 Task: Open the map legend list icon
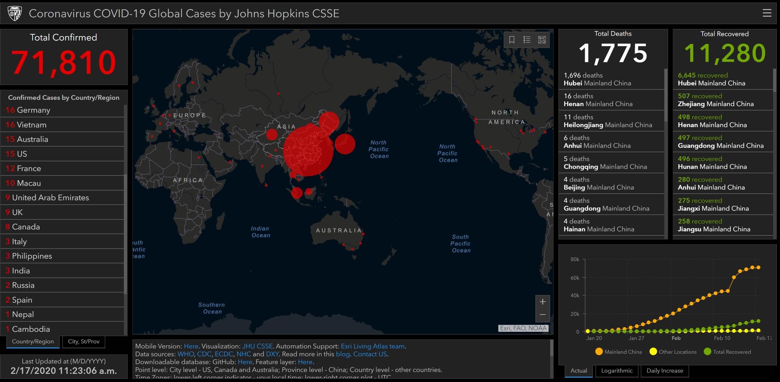pyautogui.click(x=527, y=40)
